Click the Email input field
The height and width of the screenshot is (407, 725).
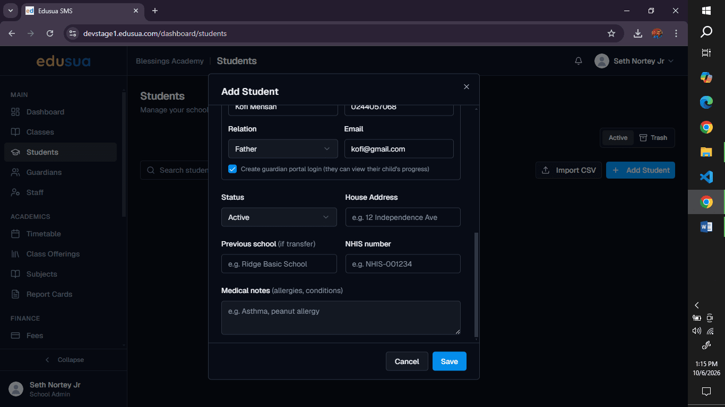[399, 149]
